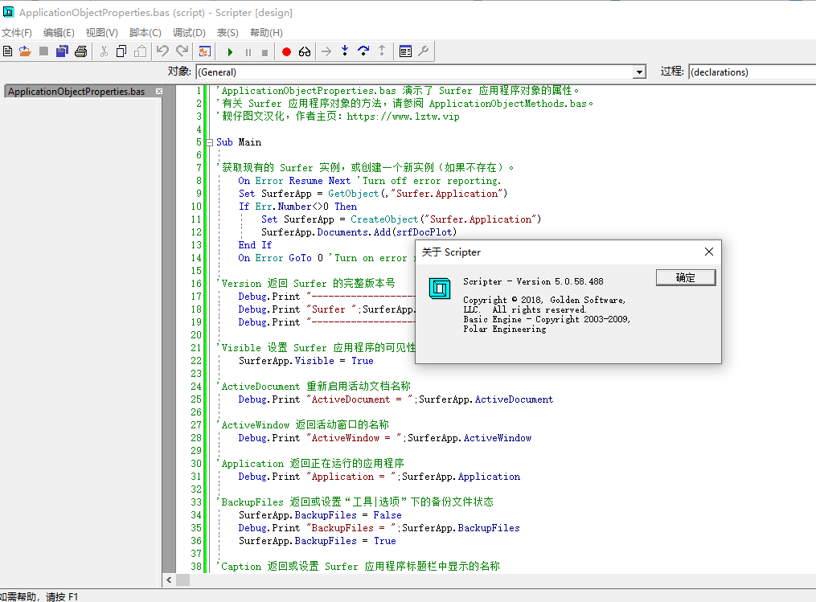816x602 pixels.
Task: Run the script with the green play icon
Action: point(230,52)
